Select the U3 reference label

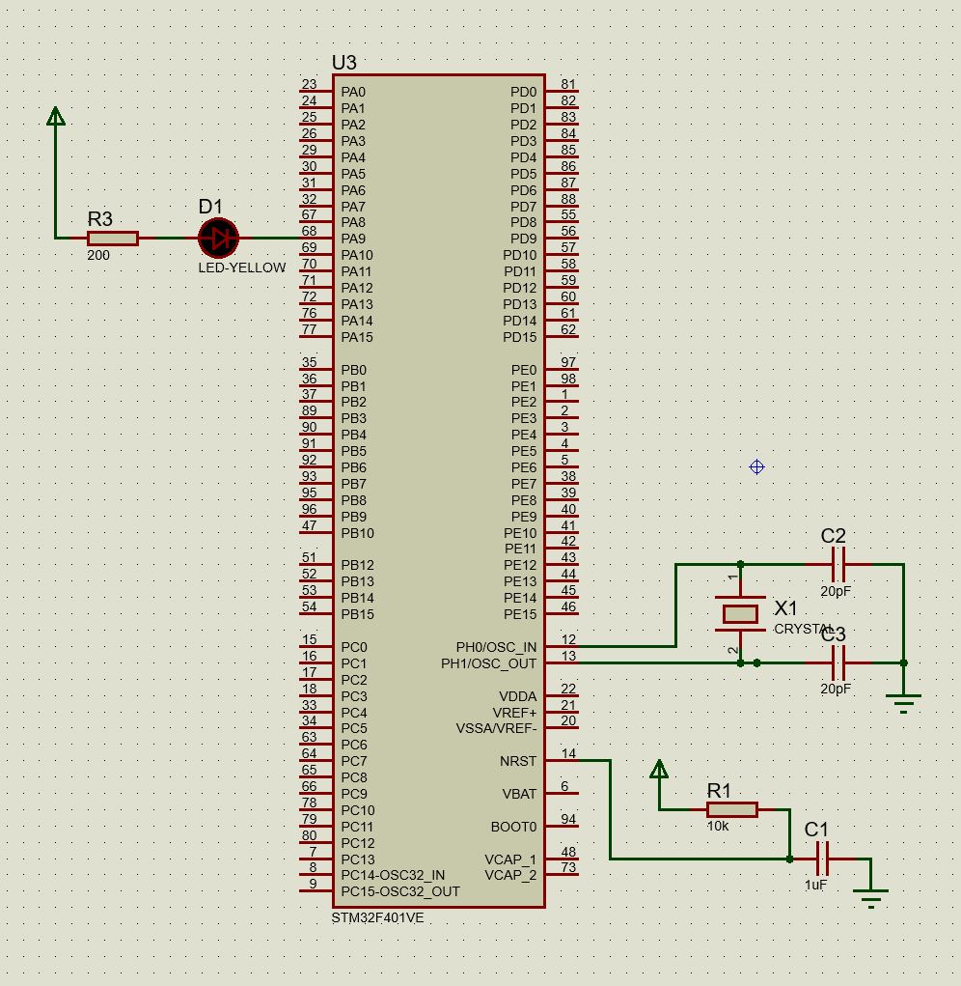343,62
